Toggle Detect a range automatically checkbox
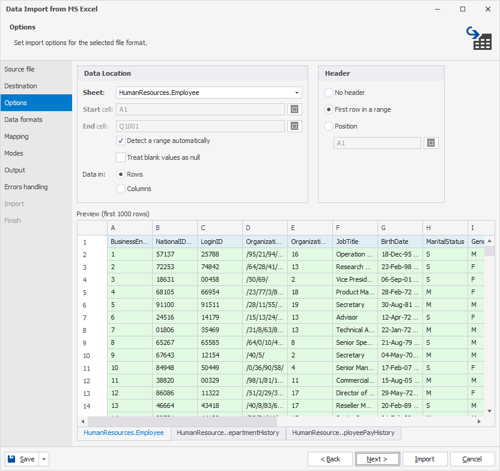Viewport: 500px width, 471px height. [121, 141]
